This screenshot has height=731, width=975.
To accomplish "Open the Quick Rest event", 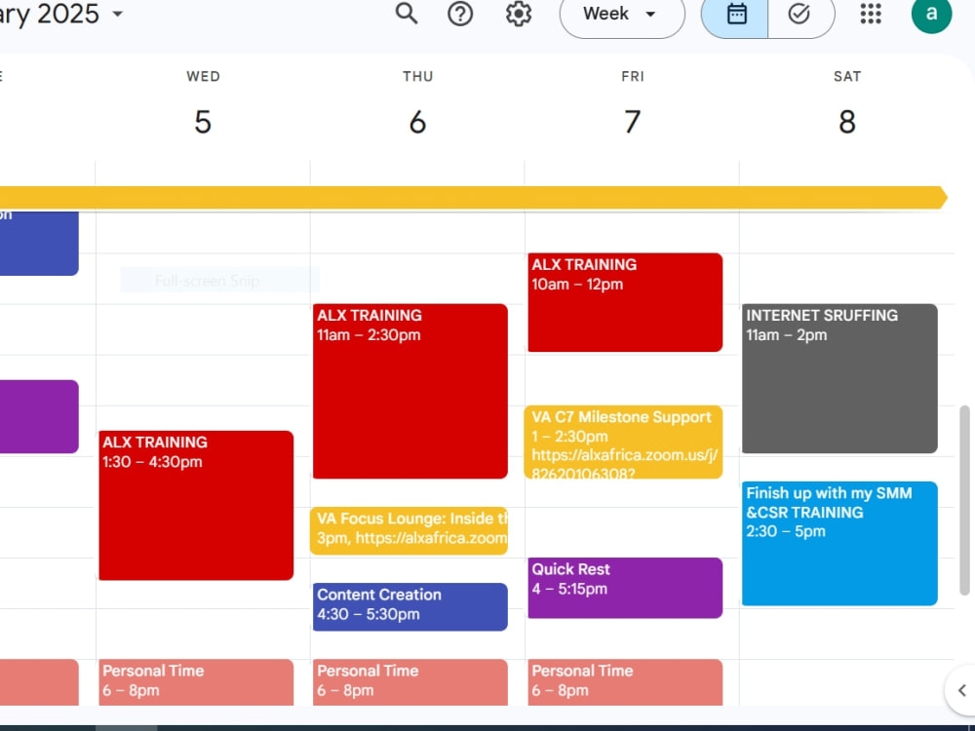I will 625,588.
